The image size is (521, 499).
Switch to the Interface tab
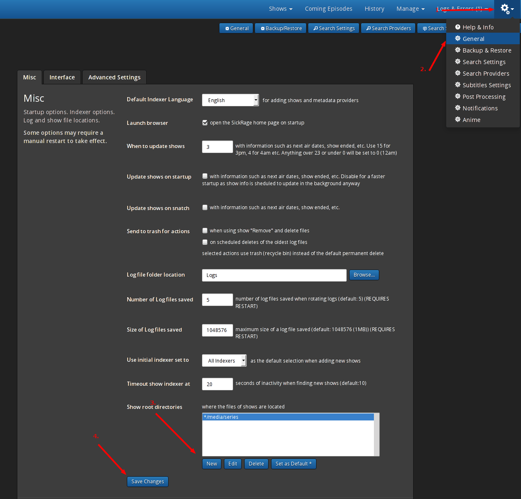62,77
